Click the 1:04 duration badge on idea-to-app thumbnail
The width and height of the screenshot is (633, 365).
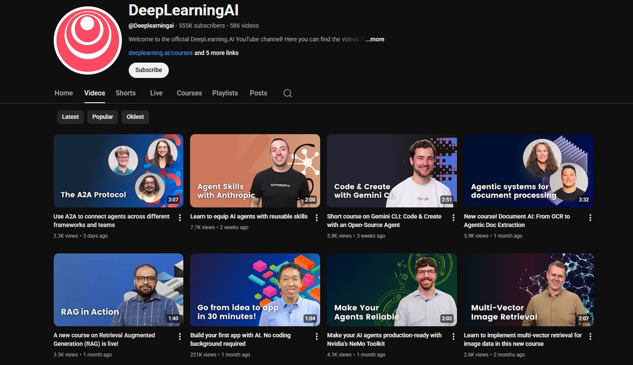[x=310, y=319]
